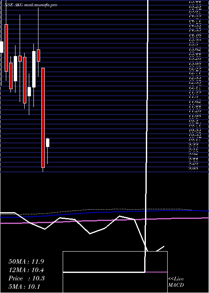Click the 11.08 price axis label

click(x=195, y=116)
